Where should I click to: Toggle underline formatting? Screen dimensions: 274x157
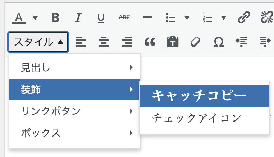[101, 18]
